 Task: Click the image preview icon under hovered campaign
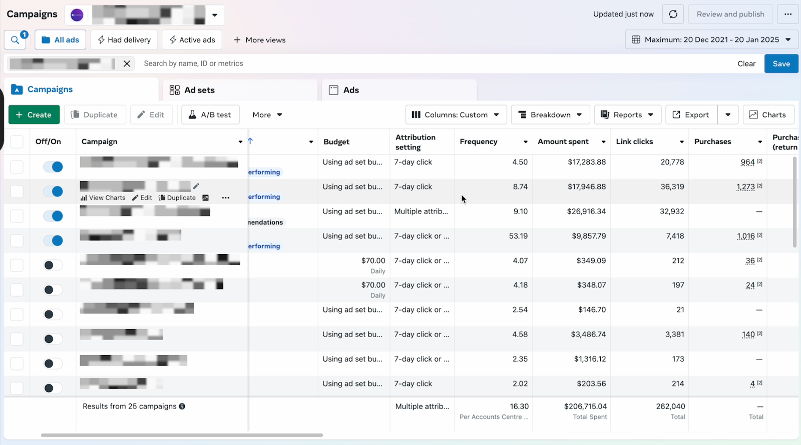coord(205,197)
